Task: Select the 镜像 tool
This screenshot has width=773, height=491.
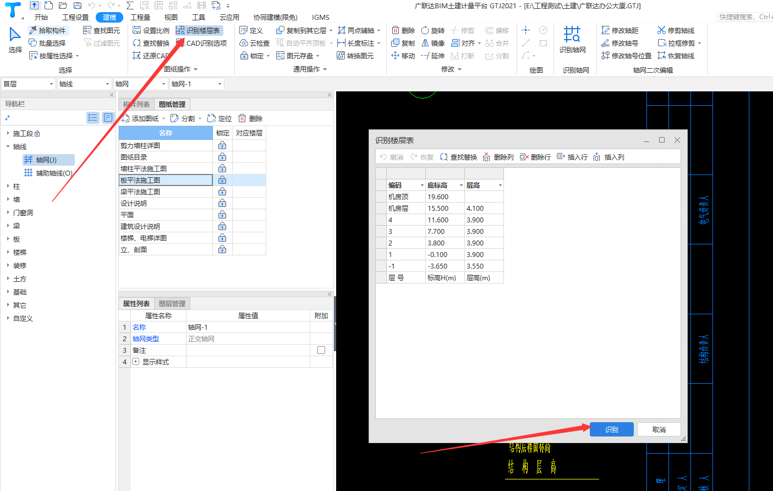Action: point(433,43)
